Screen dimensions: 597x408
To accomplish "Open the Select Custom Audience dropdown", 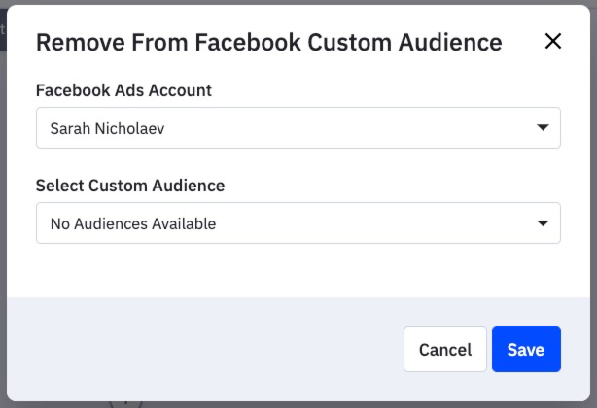I will (298, 222).
